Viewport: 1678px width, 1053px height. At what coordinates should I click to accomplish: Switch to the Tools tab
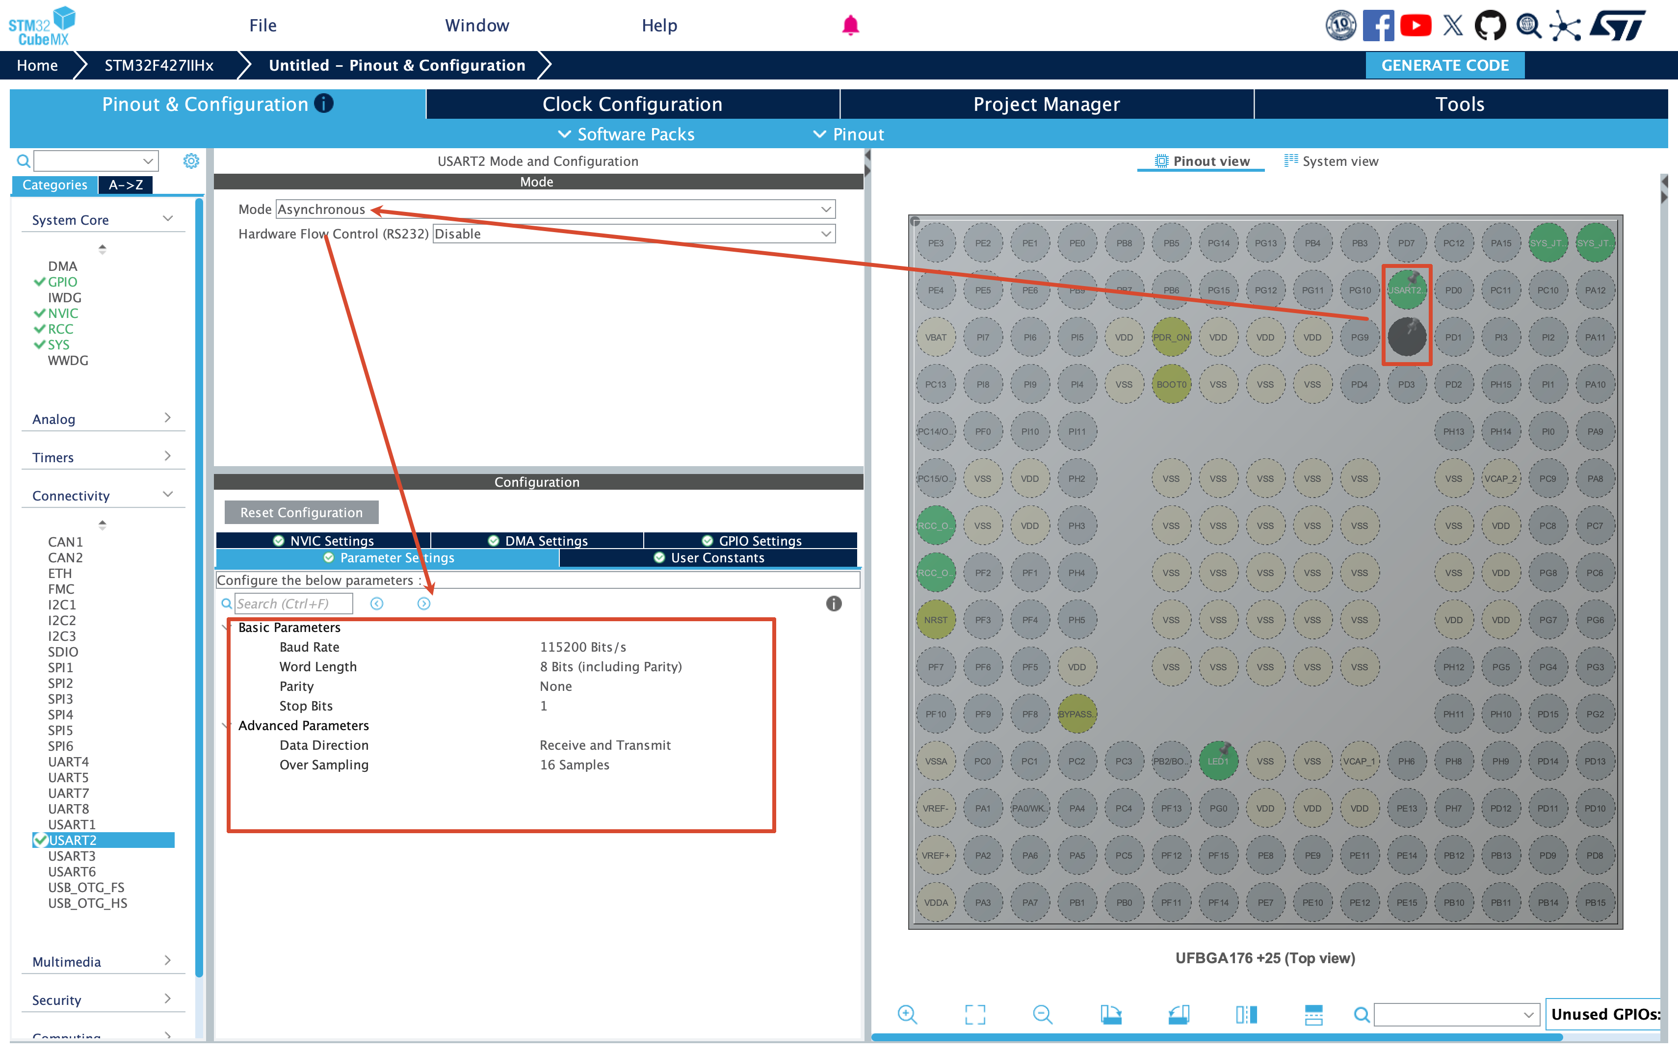[x=1460, y=105]
